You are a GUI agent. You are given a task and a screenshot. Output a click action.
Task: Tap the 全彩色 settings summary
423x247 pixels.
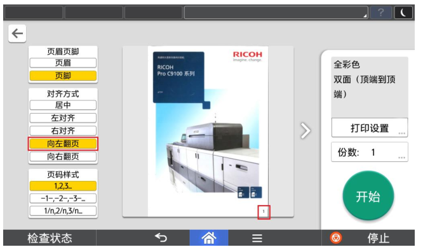[370, 87]
